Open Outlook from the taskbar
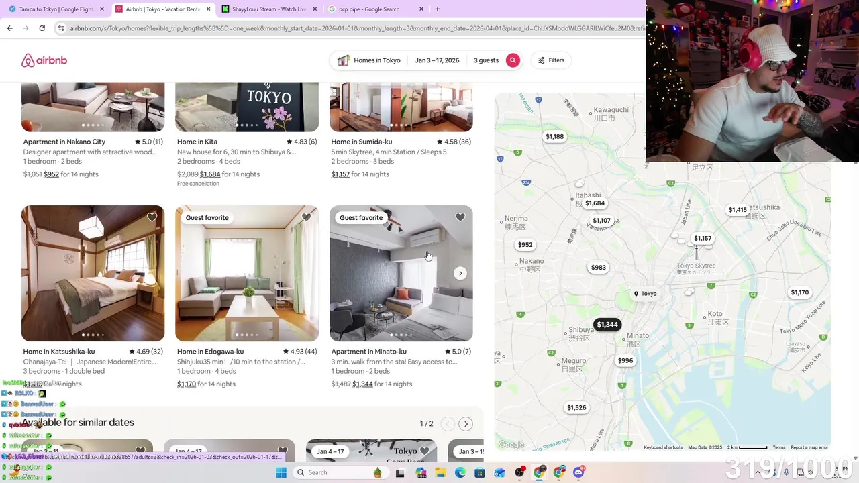The image size is (859, 483). [499, 472]
